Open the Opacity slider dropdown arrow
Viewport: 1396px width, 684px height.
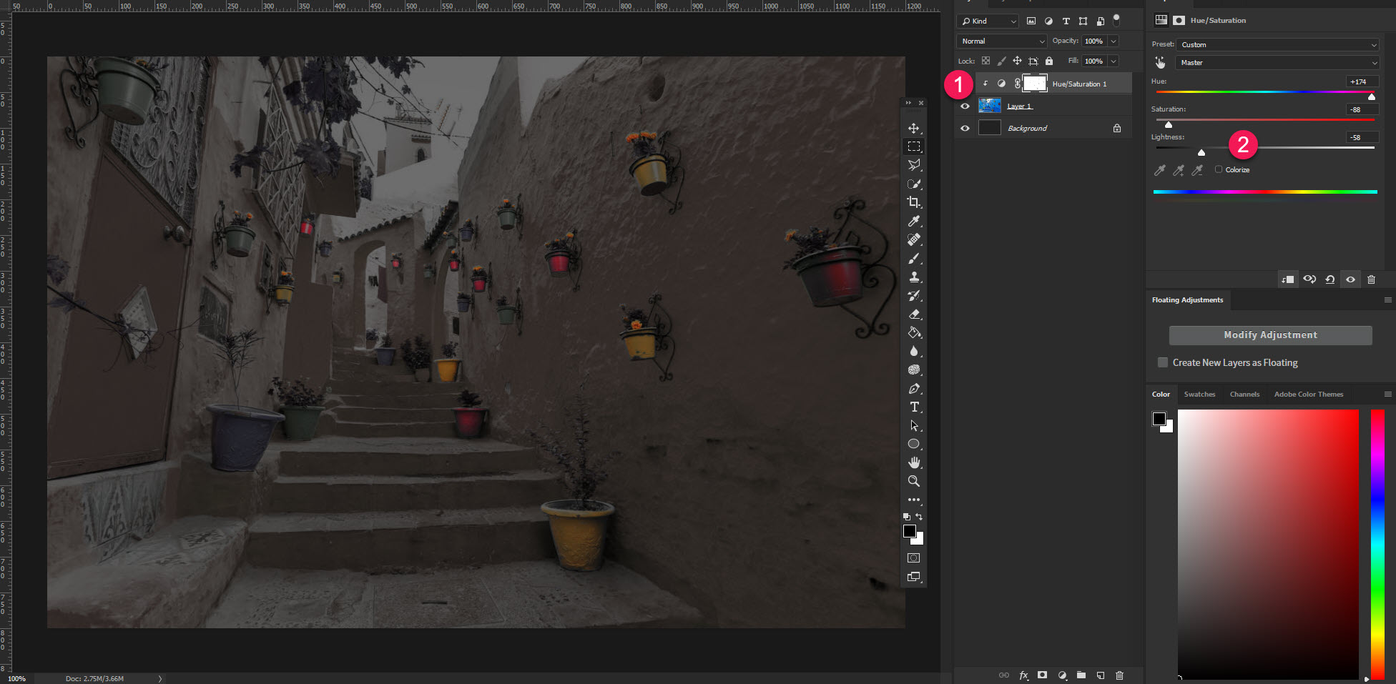[x=1114, y=41]
